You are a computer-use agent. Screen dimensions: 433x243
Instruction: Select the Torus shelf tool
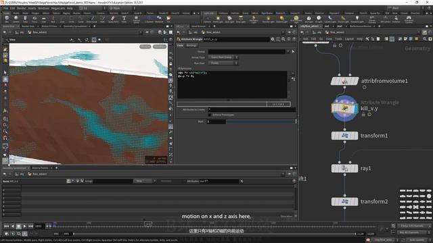35,19
